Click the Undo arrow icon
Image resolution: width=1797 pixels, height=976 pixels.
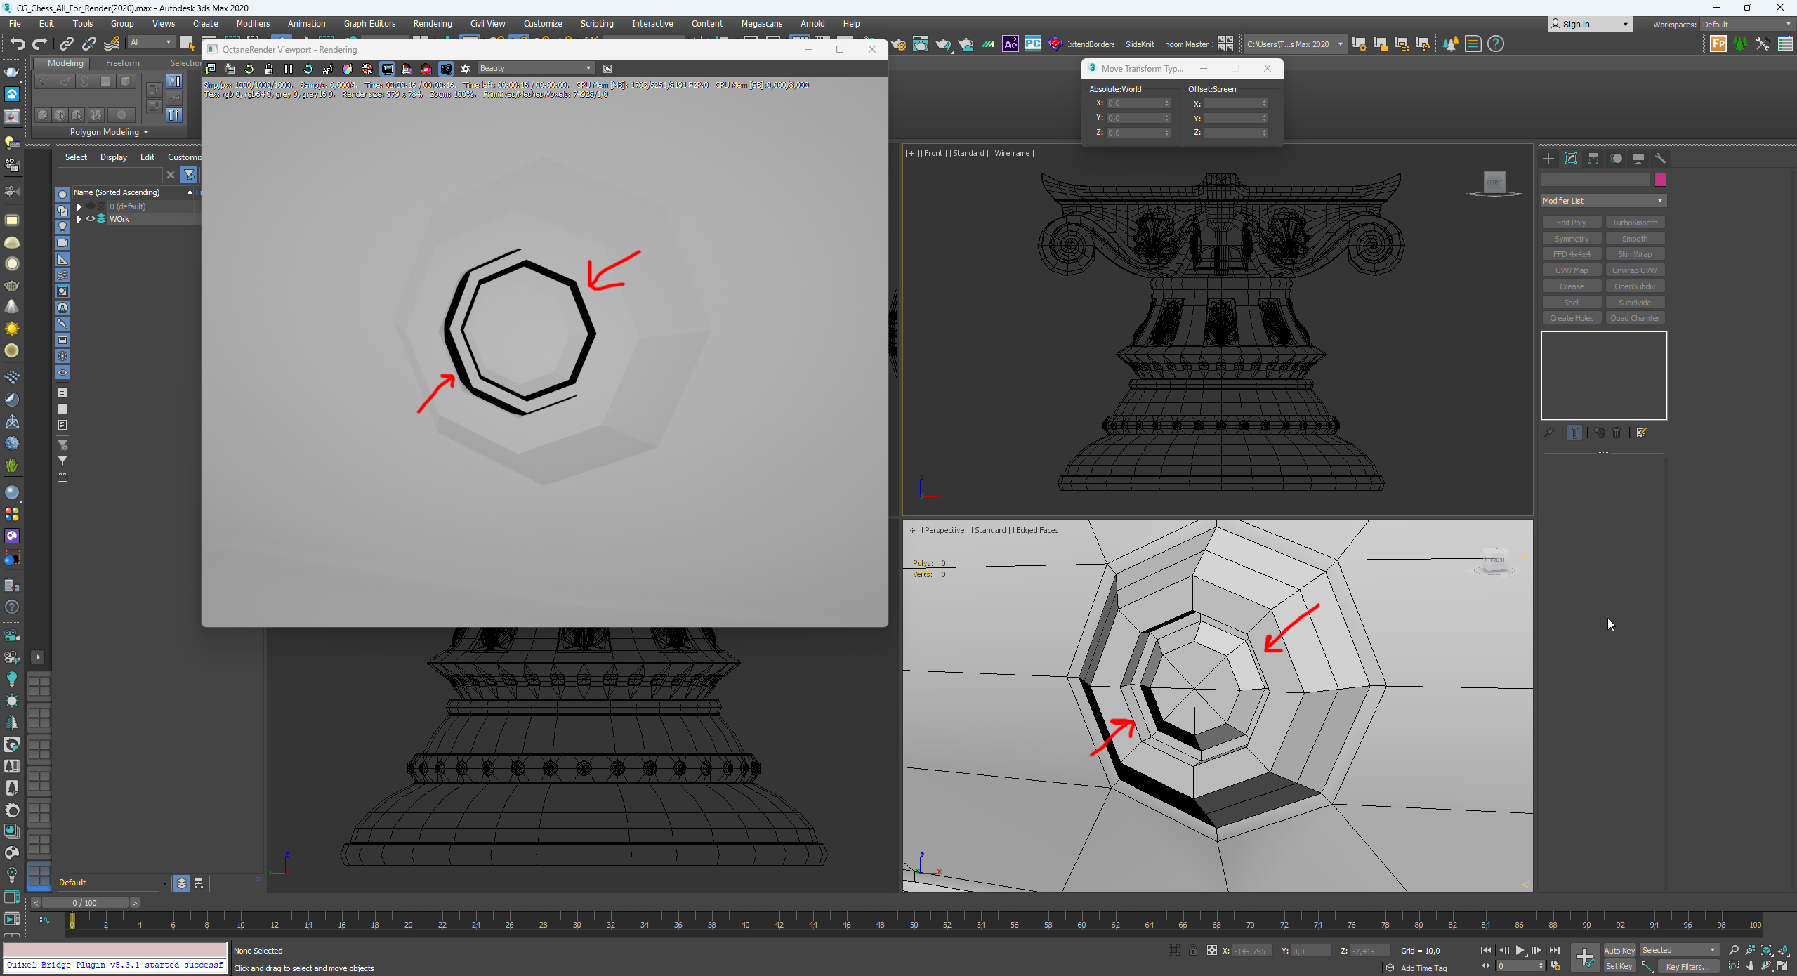coord(17,44)
